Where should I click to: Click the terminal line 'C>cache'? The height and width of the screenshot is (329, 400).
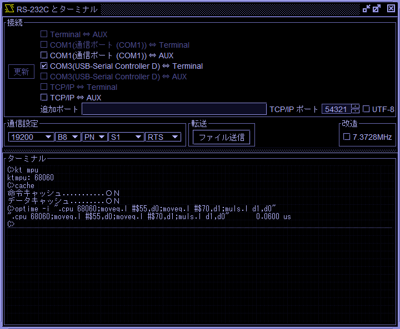point(21,185)
